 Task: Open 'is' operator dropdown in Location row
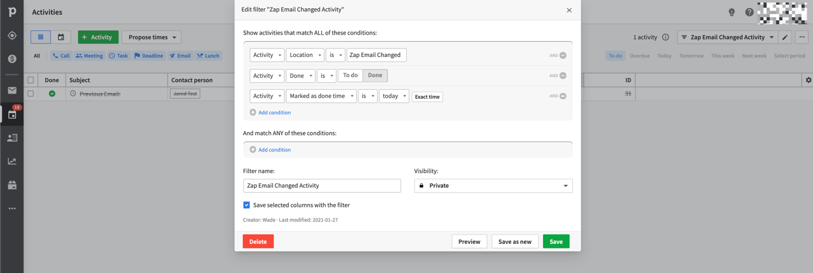[335, 55]
